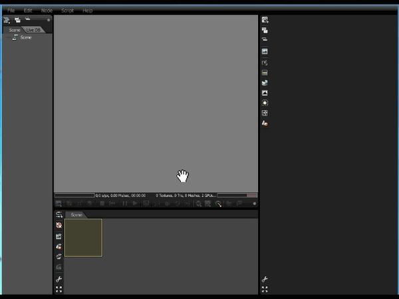Activate the picker cursor tool in the render toolbar
This screenshot has width=399, height=299.
click(x=218, y=204)
